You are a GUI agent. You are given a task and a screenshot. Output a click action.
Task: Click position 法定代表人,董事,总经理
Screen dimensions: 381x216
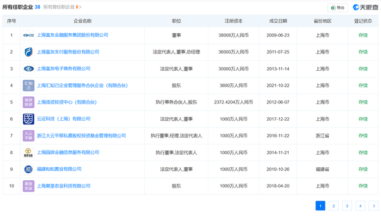[176, 52]
